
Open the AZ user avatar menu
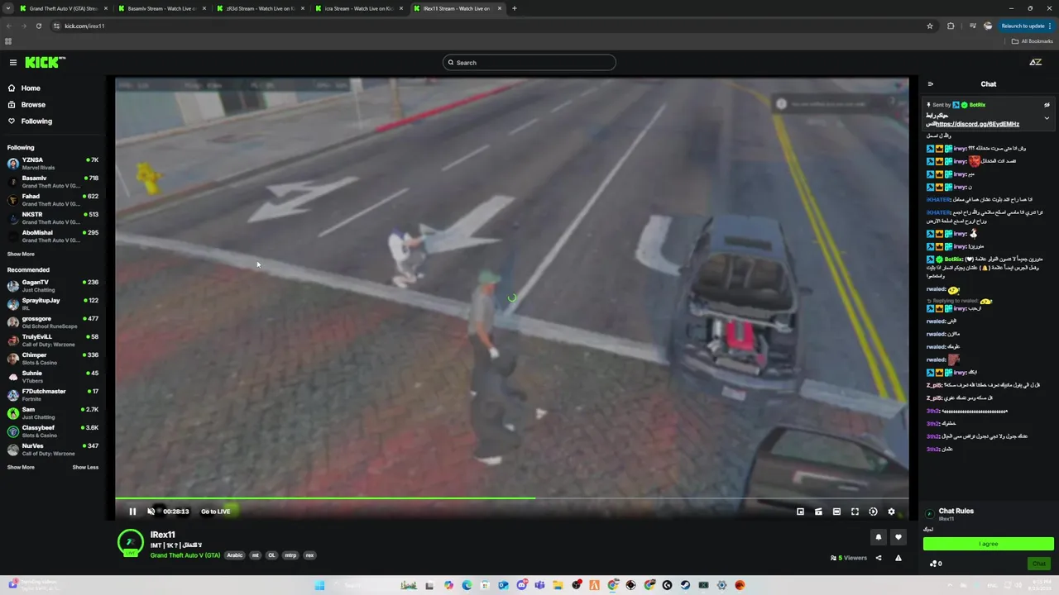[1035, 63]
